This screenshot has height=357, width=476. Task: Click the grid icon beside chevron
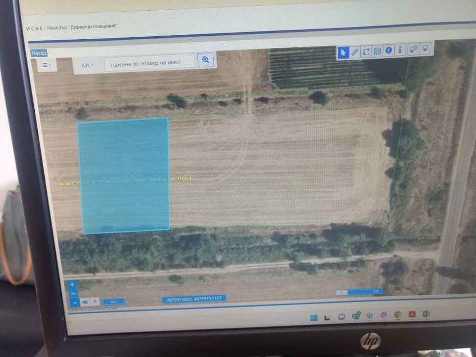coord(85,302)
